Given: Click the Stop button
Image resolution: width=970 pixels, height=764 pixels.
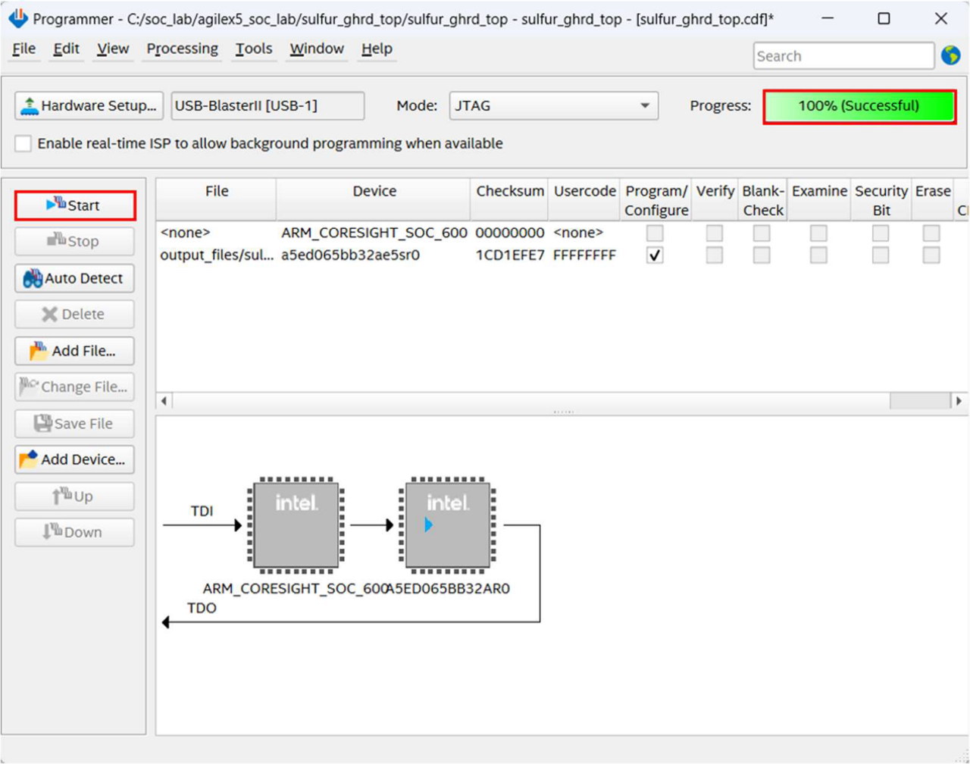Looking at the screenshot, I should 74,241.
